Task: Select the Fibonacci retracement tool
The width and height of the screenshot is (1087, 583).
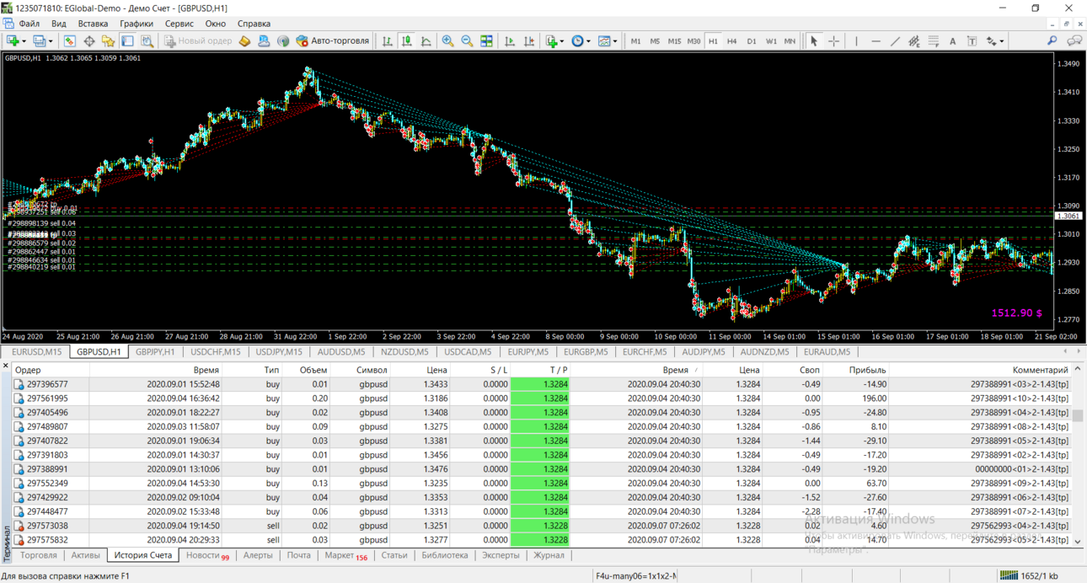Action: 934,40
